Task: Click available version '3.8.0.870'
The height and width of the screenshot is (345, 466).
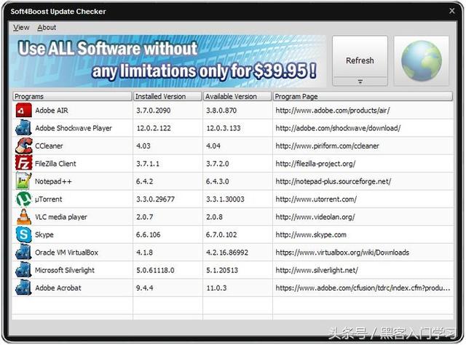Action: tap(221, 111)
